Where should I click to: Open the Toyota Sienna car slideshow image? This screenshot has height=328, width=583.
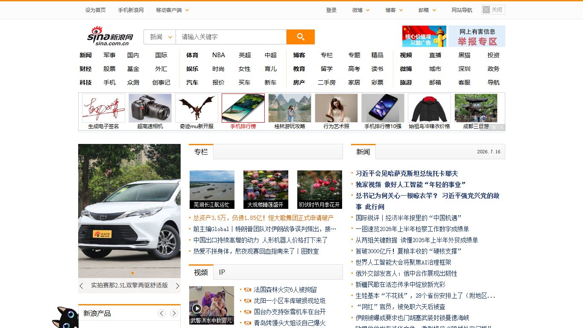tap(129, 211)
